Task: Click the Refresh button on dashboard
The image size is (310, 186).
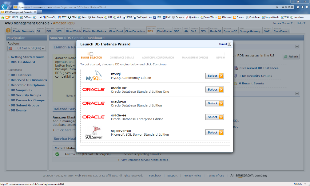Action: click(x=291, y=56)
